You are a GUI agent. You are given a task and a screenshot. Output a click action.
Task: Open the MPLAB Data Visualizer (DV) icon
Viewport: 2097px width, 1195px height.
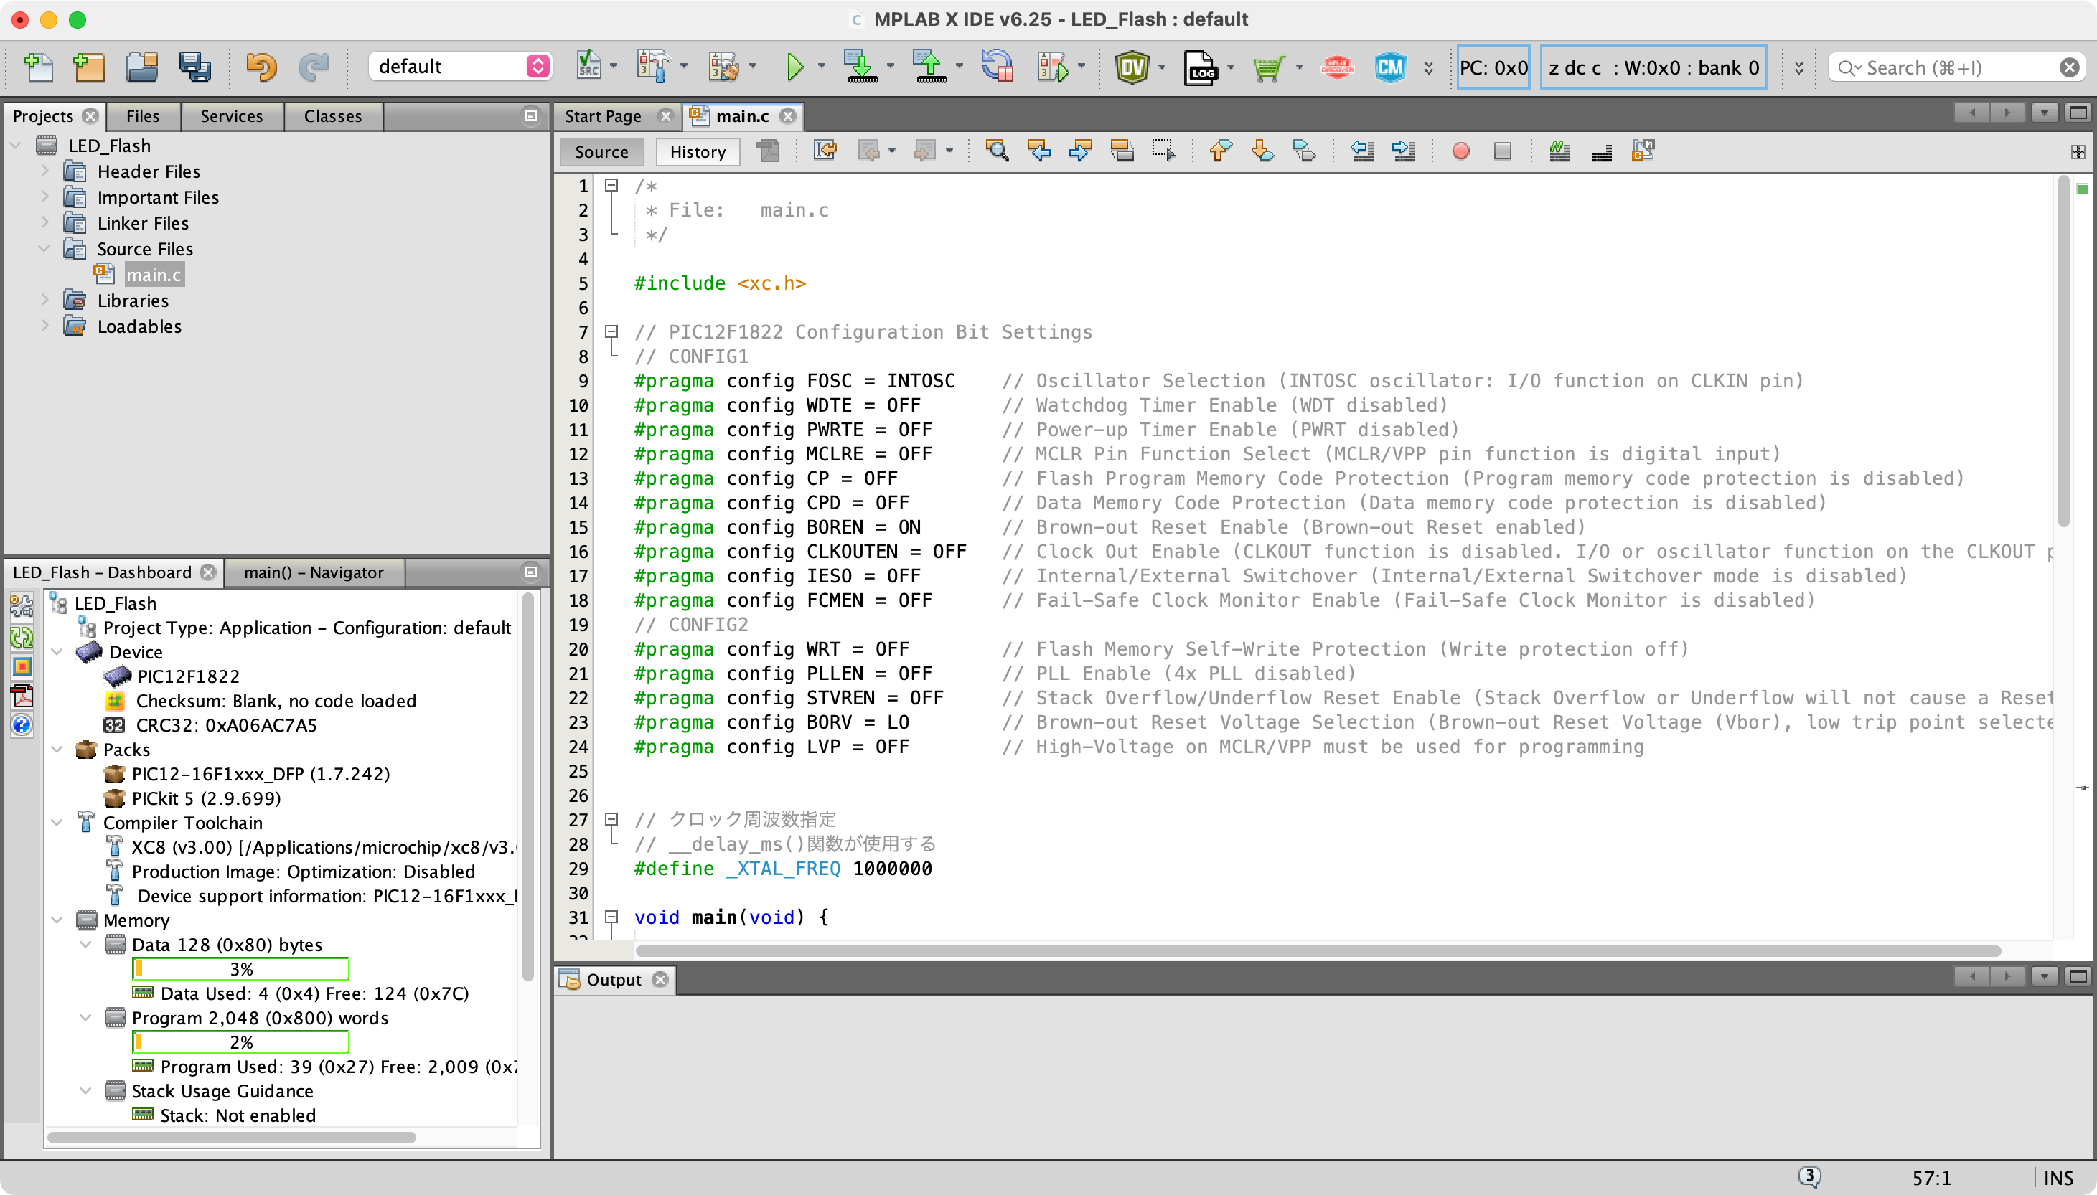coord(1132,67)
